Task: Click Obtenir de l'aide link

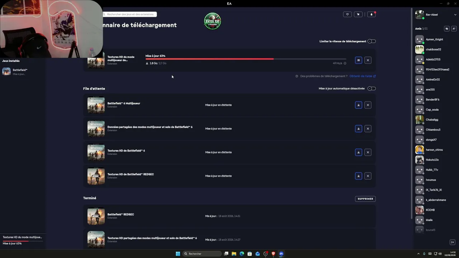Action: [x=363, y=76]
